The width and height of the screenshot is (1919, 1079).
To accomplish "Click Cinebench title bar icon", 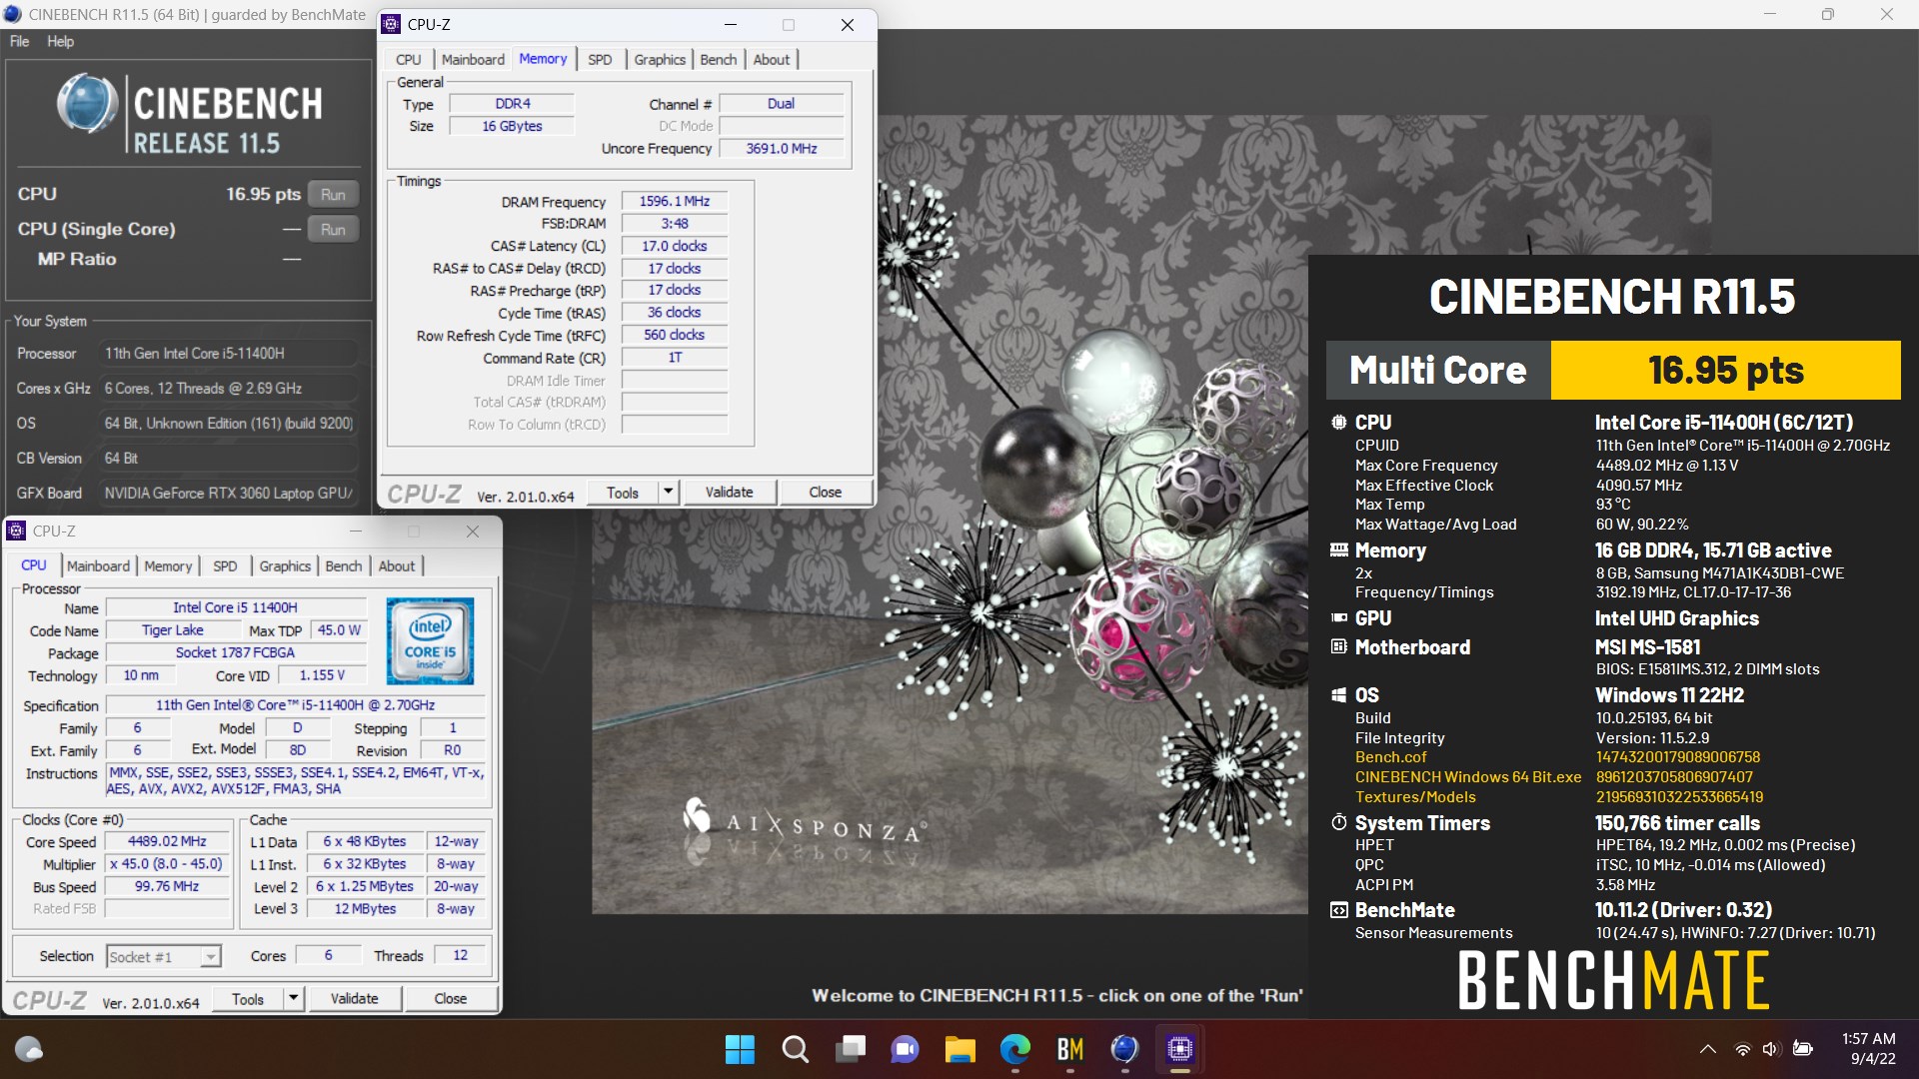I will tap(12, 14).
